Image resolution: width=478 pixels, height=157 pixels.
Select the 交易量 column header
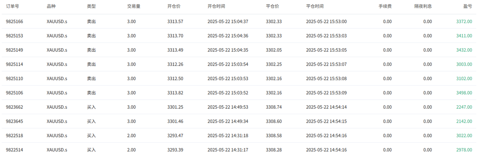click(134, 7)
